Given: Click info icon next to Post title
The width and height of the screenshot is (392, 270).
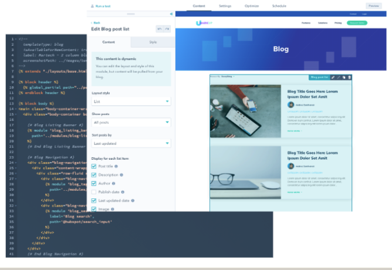Looking at the screenshot, I should (116, 166).
